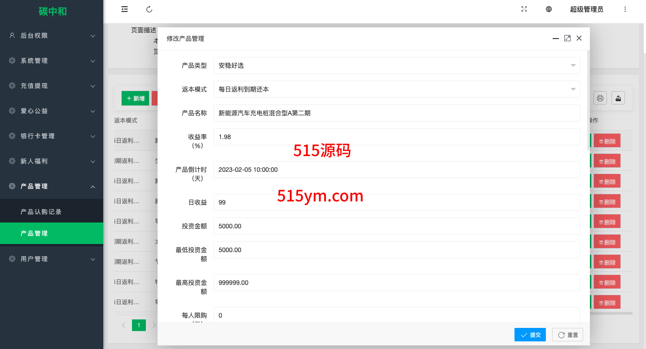Screen dimensions: 646x349
Task: Click the 提交 submit button
Action: (x=530, y=335)
